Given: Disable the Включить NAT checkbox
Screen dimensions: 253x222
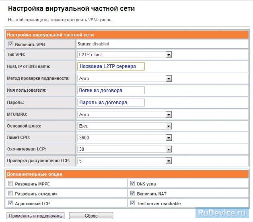Looking at the screenshot, I should (132, 193).
